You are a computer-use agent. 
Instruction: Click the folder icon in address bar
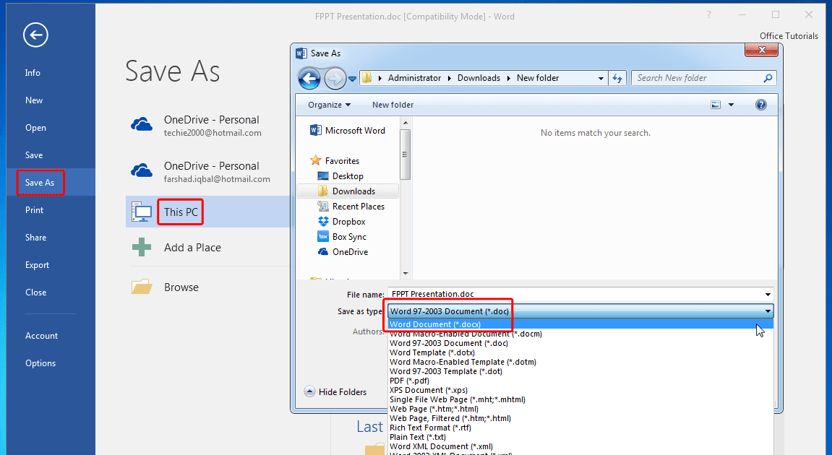point(366,78)
